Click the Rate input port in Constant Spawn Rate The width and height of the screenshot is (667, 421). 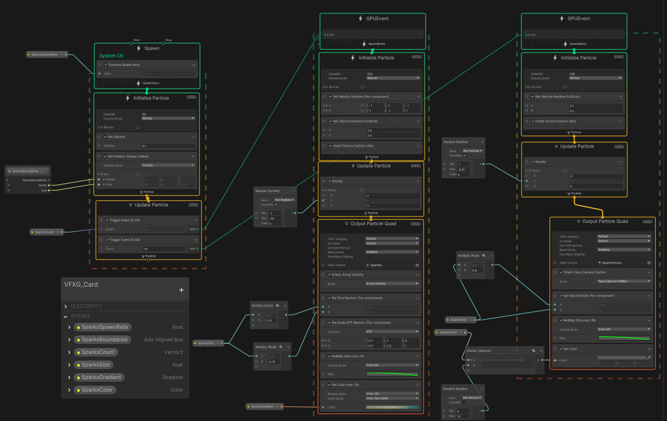(x=100, y=74)
